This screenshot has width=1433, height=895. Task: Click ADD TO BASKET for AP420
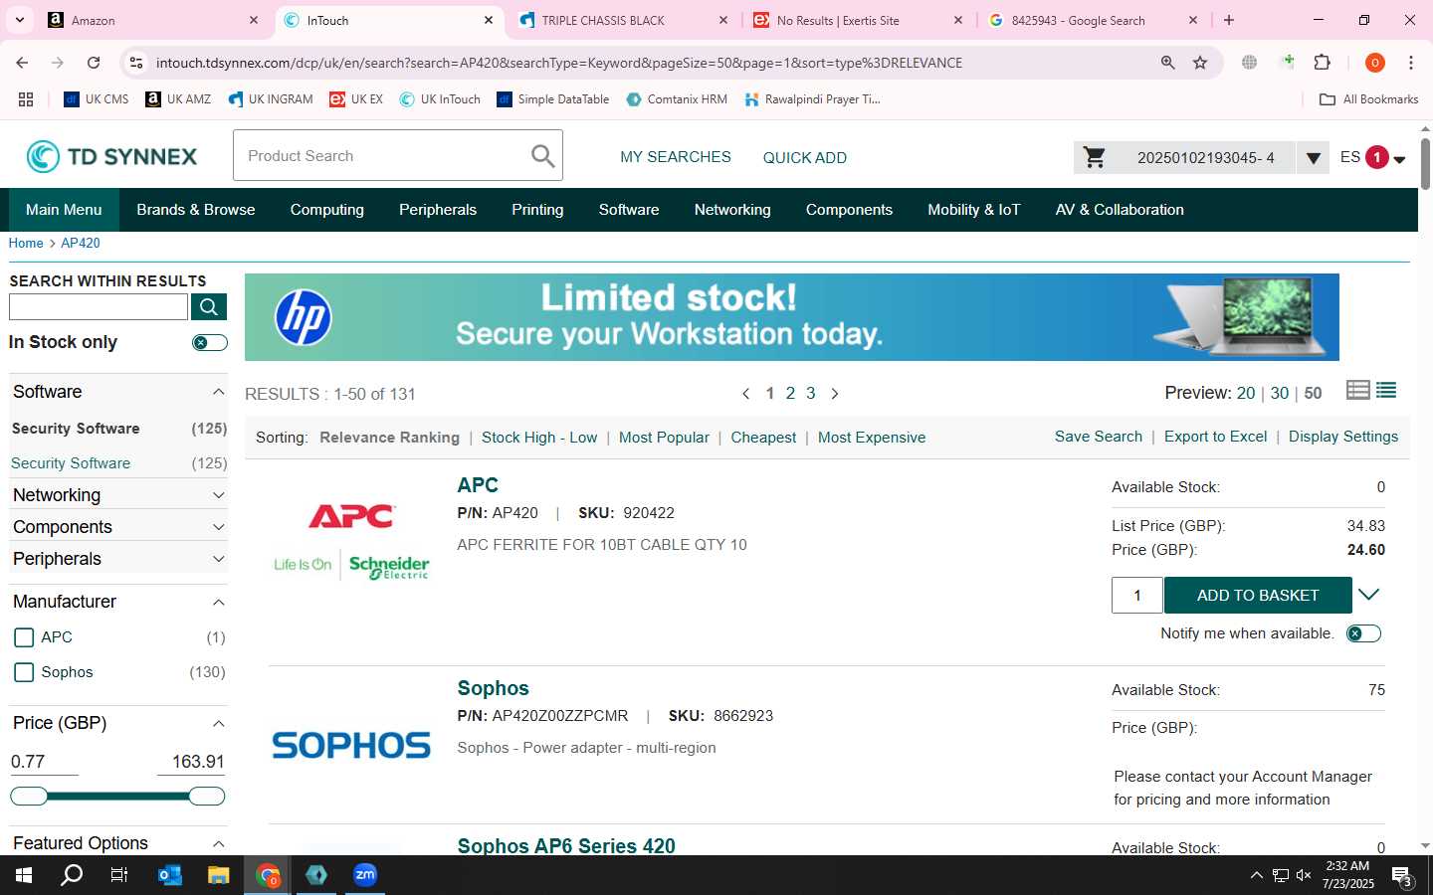(x=1258, y=595)
